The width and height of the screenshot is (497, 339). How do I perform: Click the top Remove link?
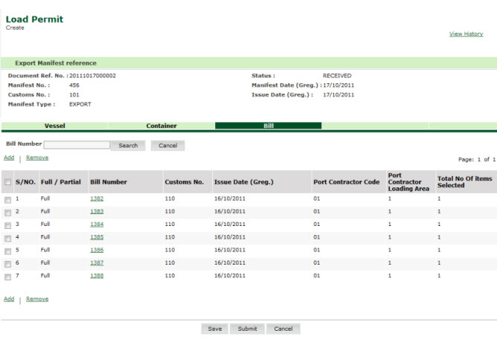[37, 158]
